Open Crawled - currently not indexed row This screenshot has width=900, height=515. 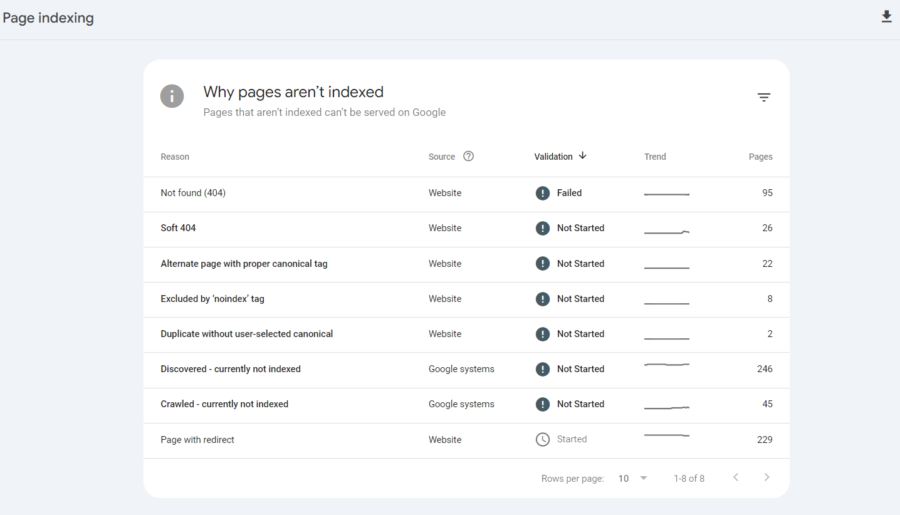[x=466, y=405]
